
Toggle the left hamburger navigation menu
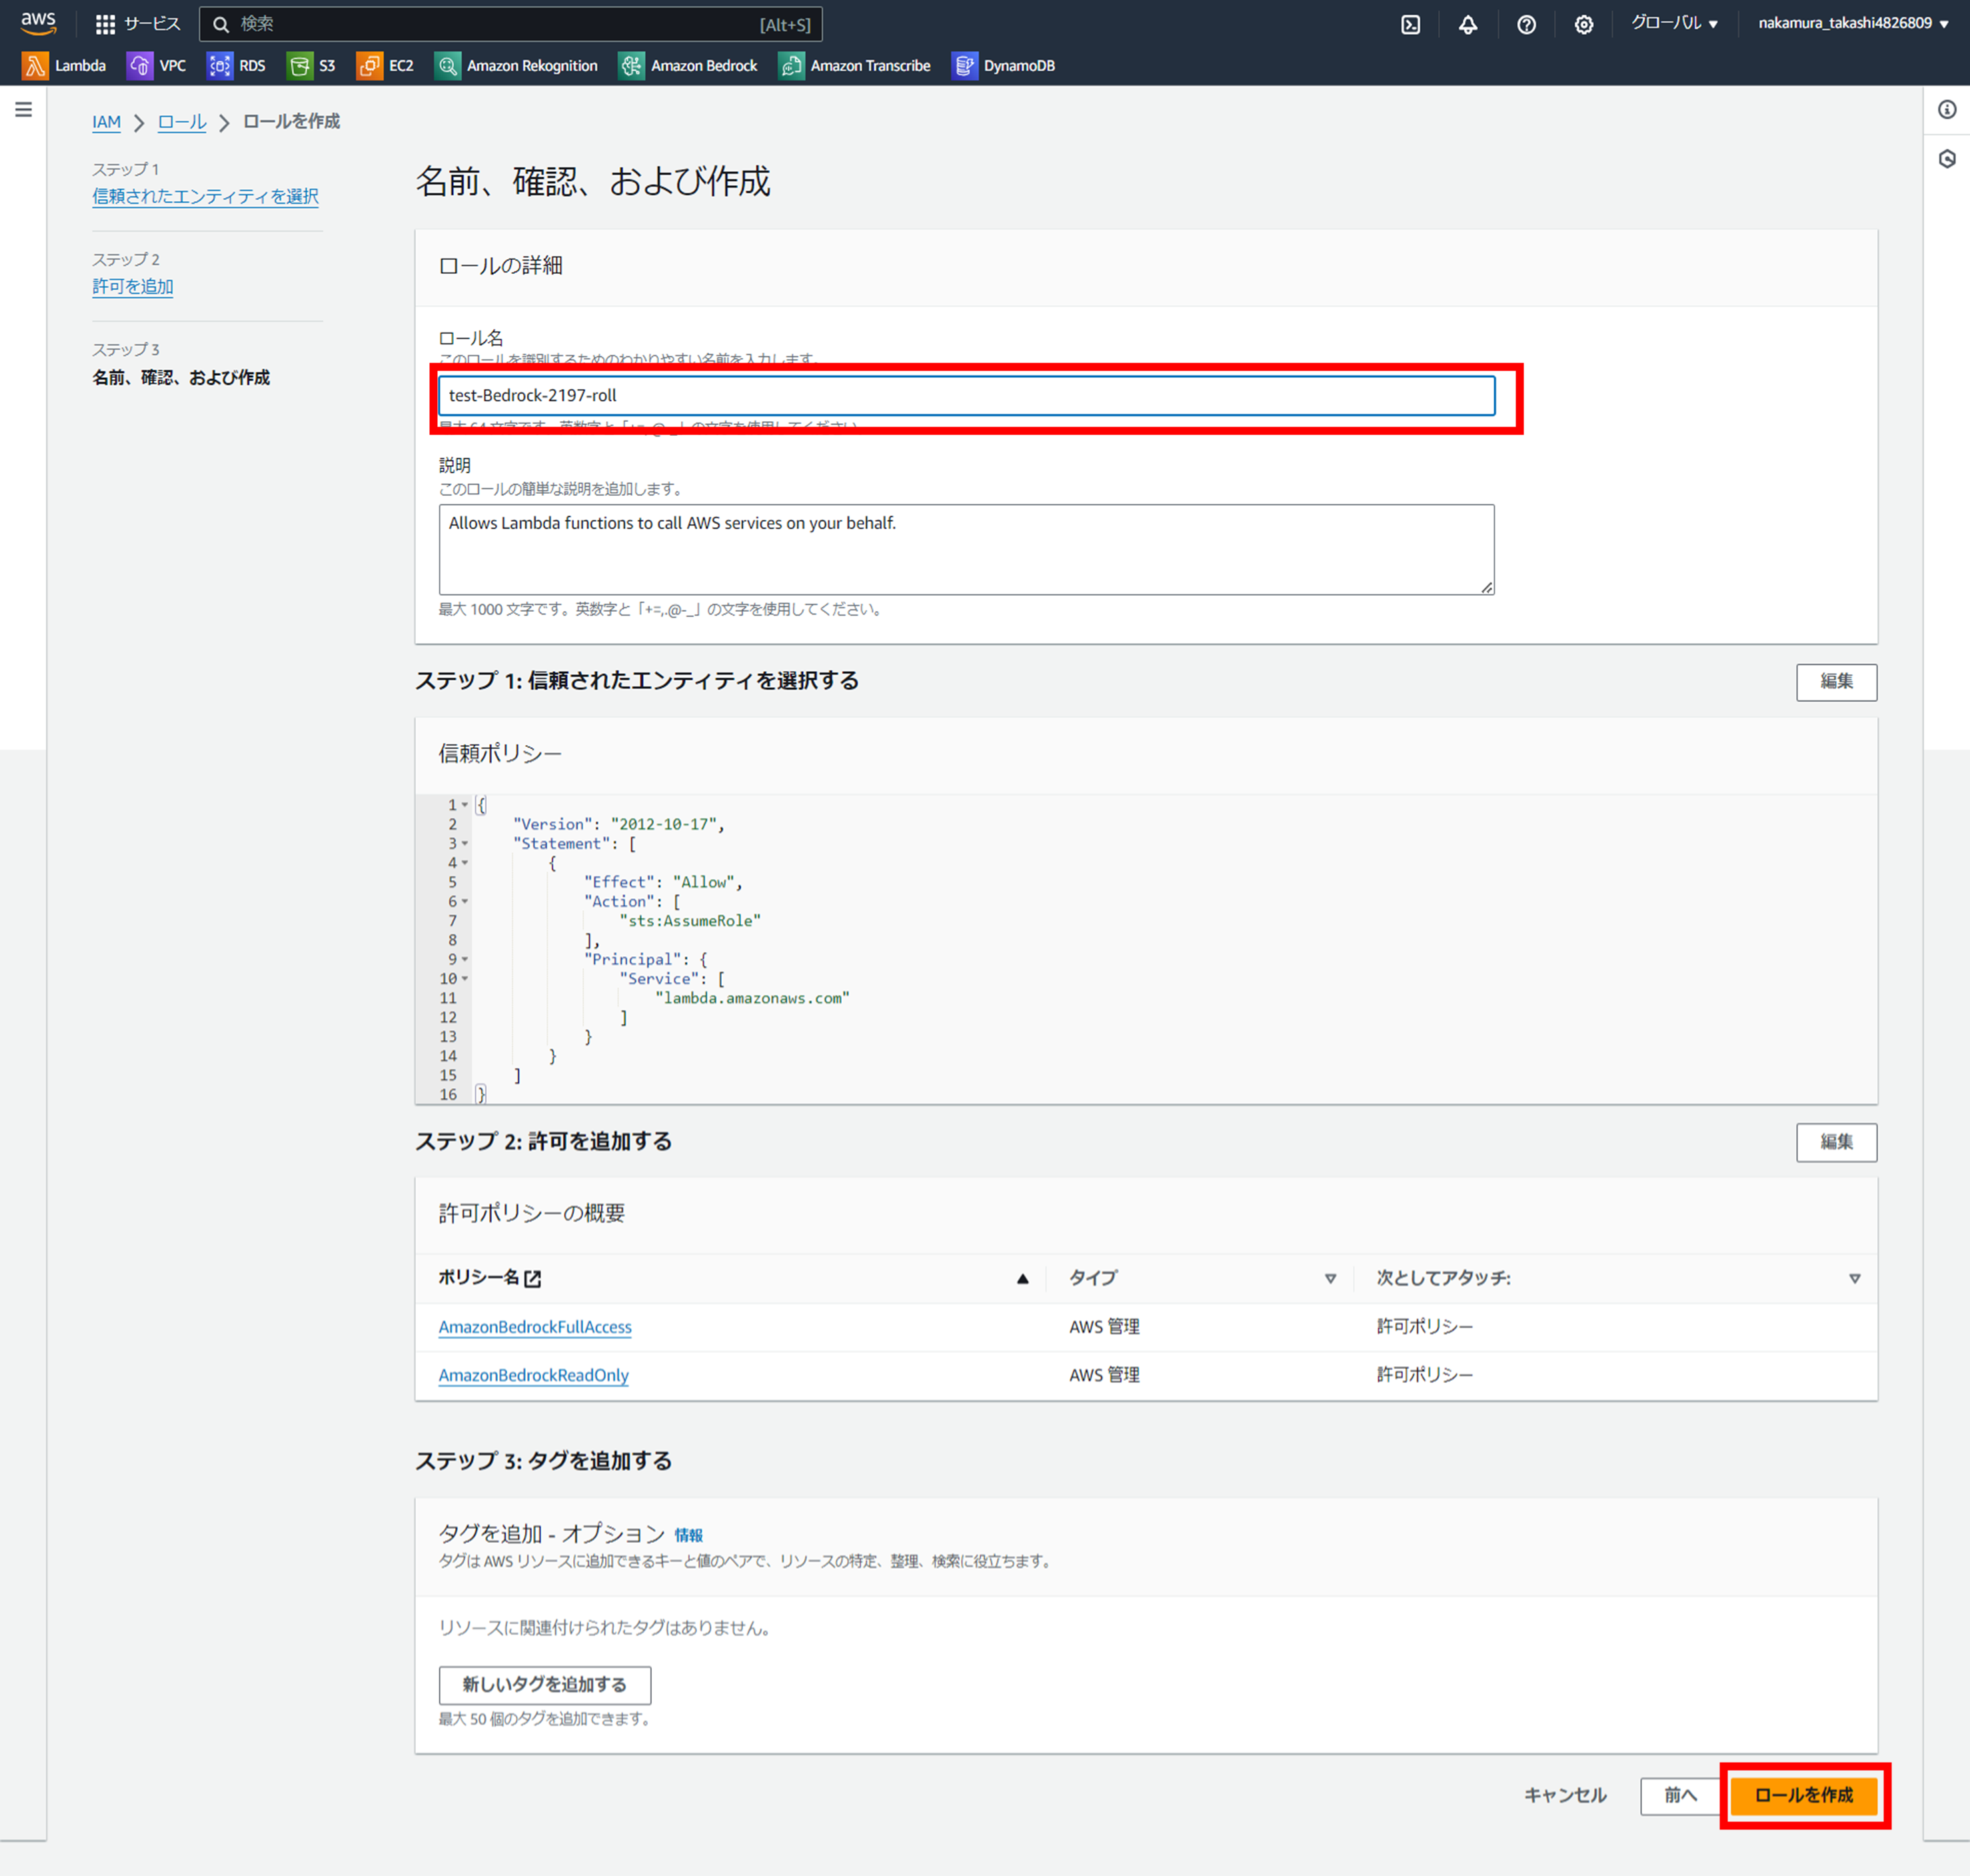click(23, 110)
